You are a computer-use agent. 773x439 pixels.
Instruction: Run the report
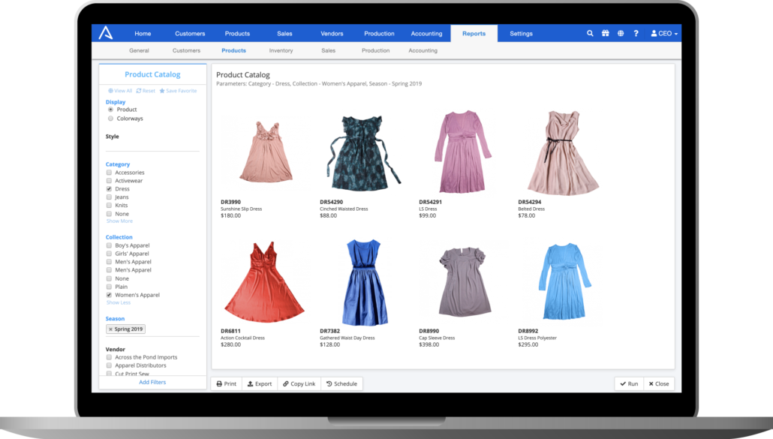pyautogui.click(x=629, y=383)
